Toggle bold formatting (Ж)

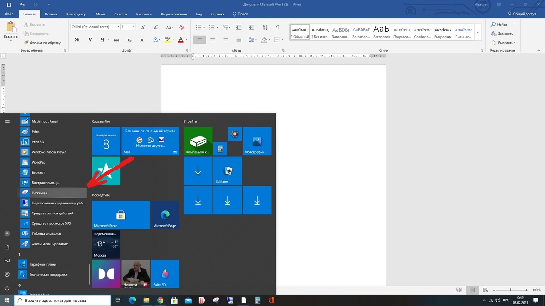coord(77,40)
